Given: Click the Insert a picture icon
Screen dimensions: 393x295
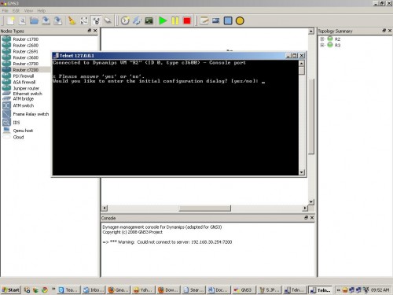Looking at the screenshot, I should pos(216,20).
